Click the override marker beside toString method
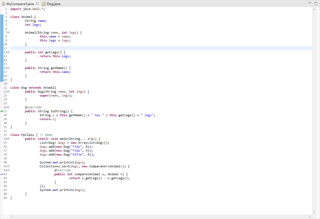320x219 pixels. coord(2,111)
